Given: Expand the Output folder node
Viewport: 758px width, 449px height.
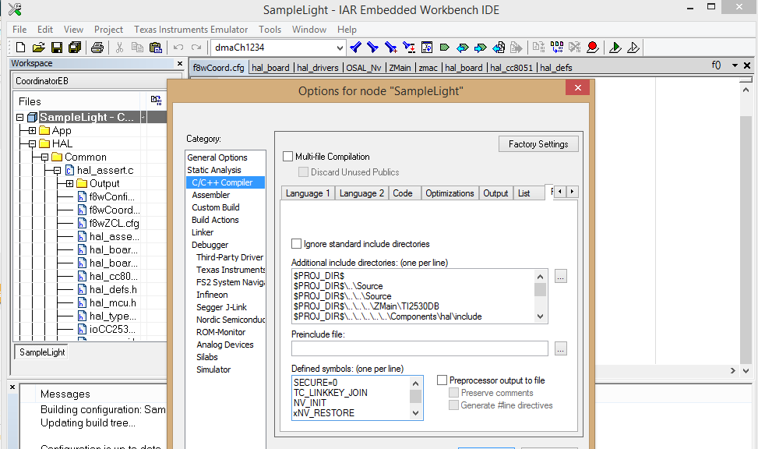Looking at the screenshot, I should point(69,183).
